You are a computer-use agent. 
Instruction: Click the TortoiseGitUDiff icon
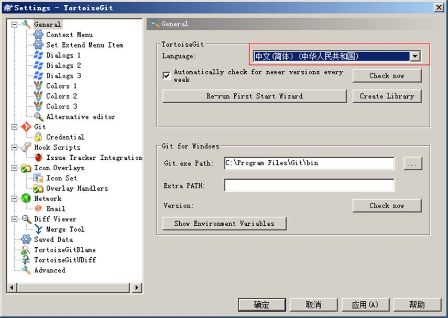(26, 260)
